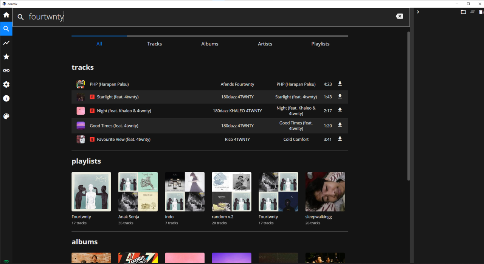484x264 pixels.
Task: Download Starlight (feat. 4twnty)
Action: (340, 97)
